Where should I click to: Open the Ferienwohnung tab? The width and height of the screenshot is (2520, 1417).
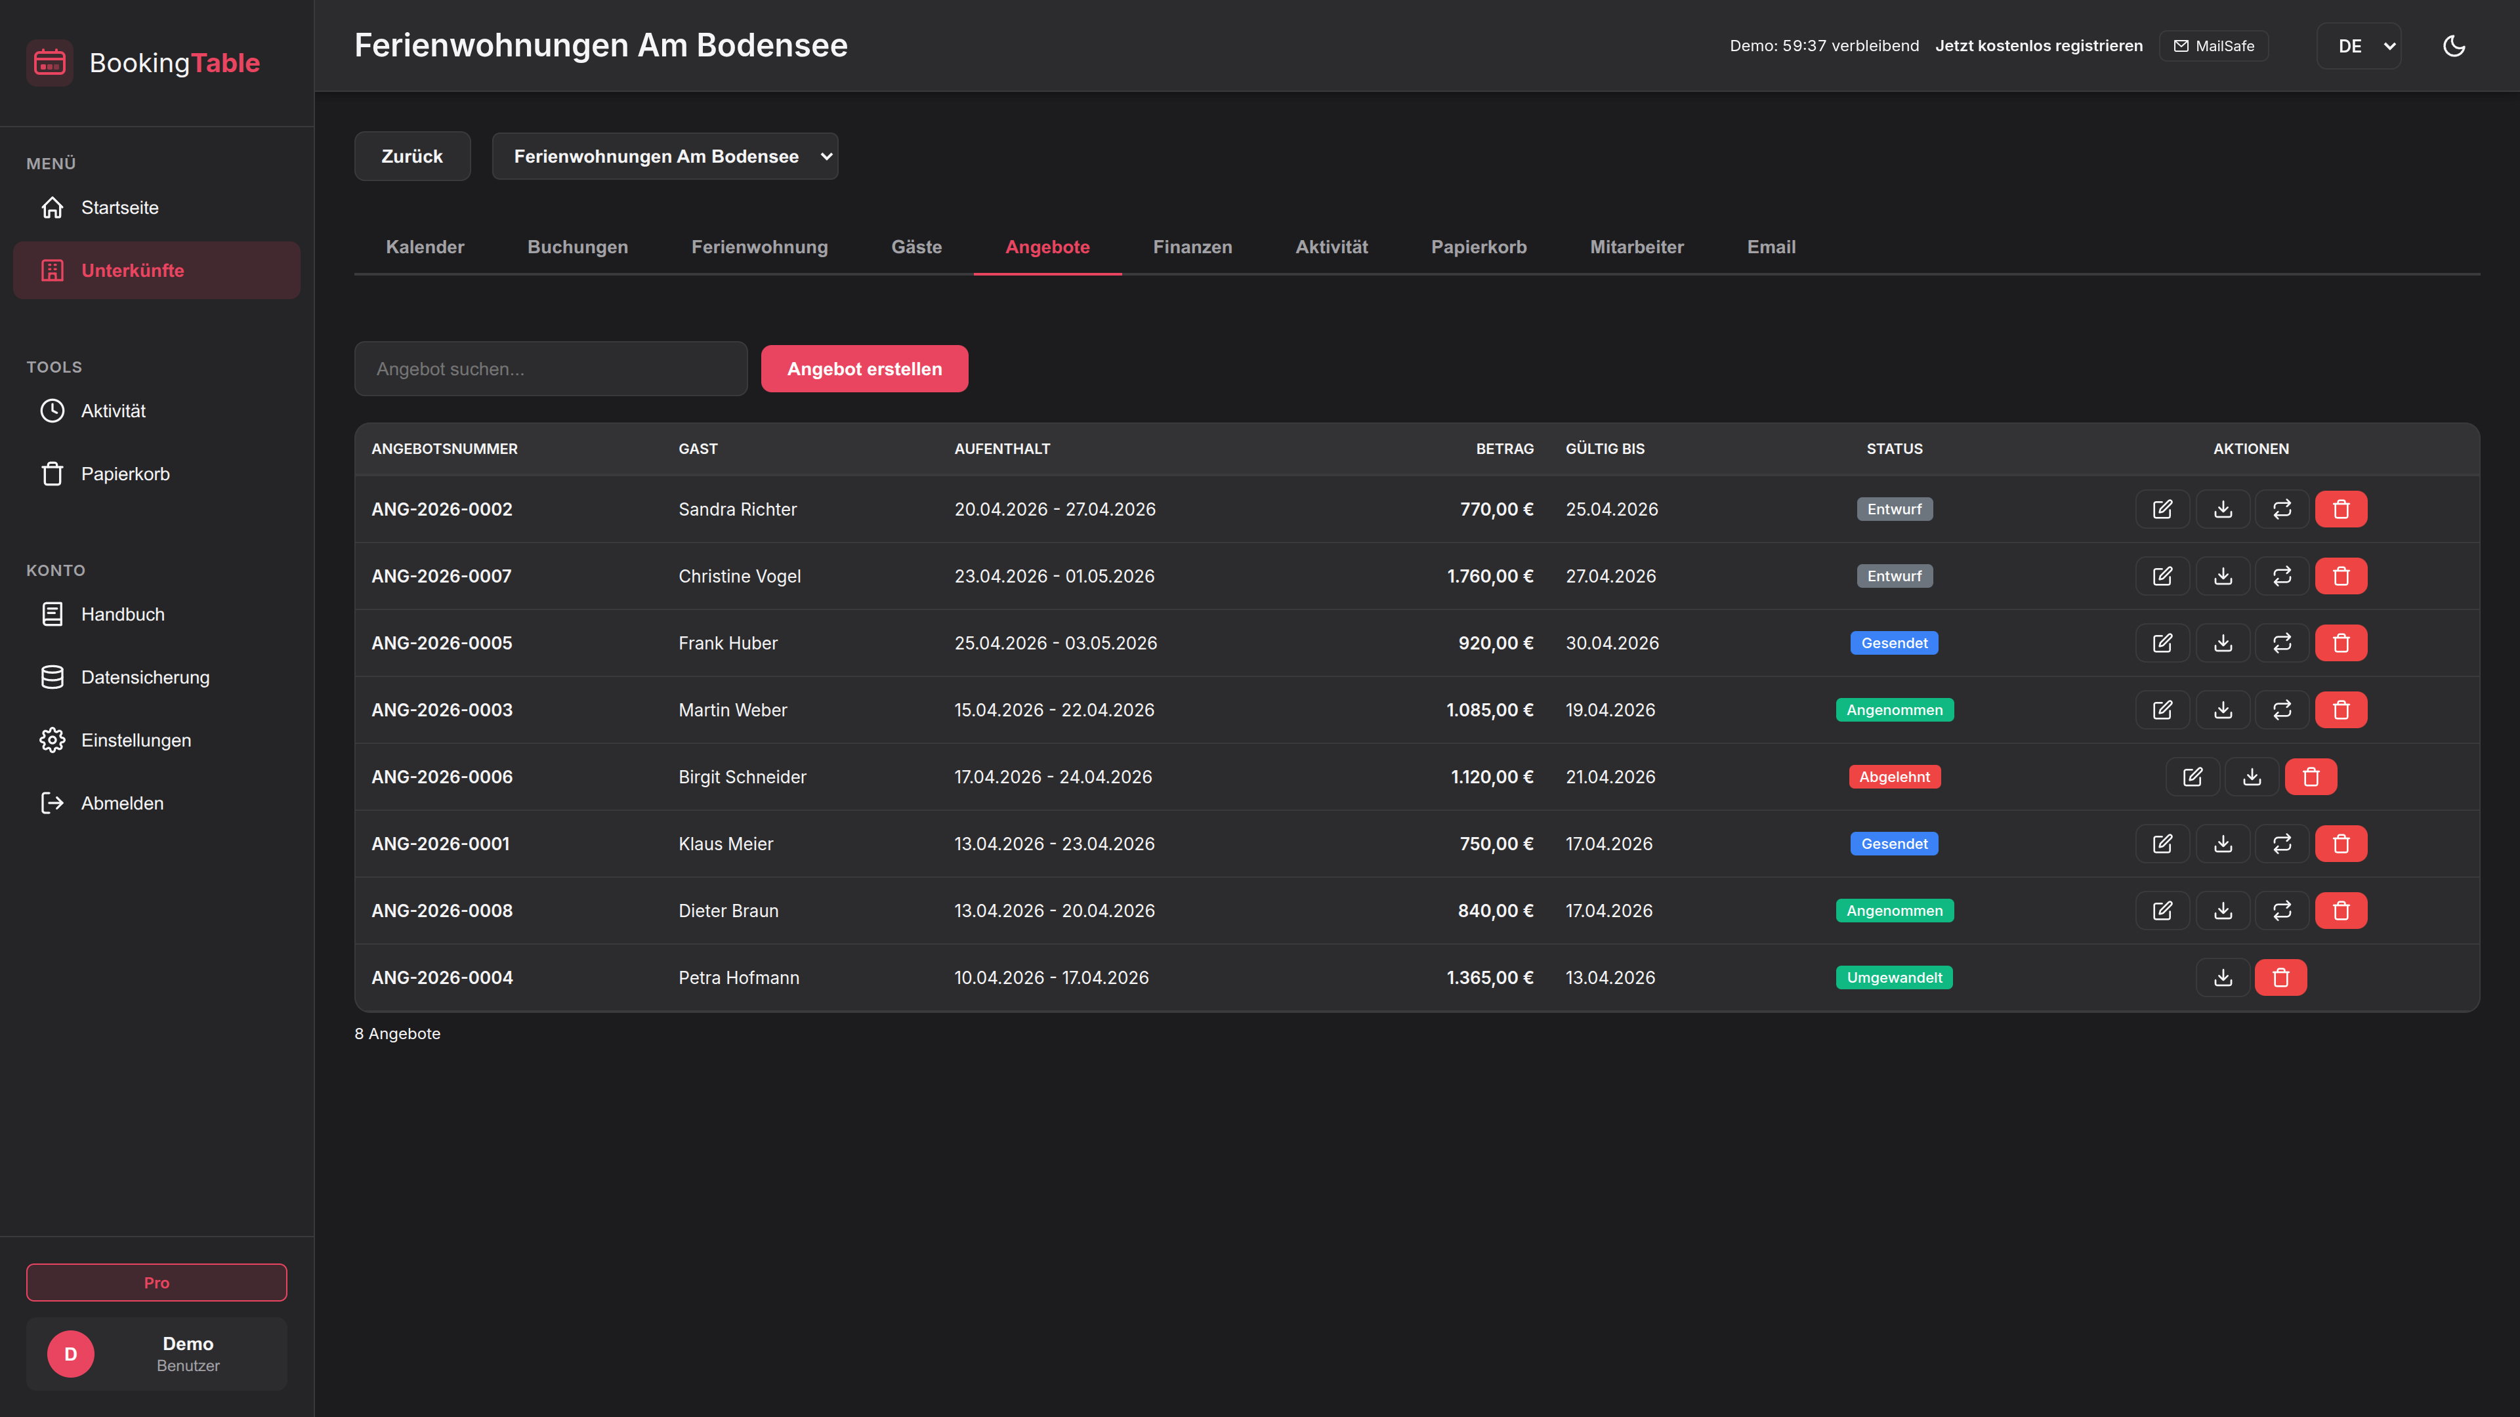[760, 247]
